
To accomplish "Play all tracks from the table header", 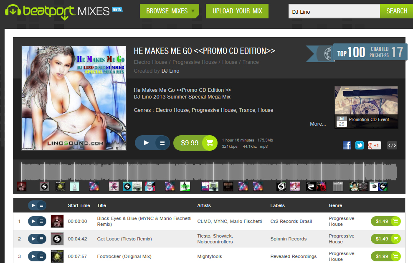I will (33, 205).
